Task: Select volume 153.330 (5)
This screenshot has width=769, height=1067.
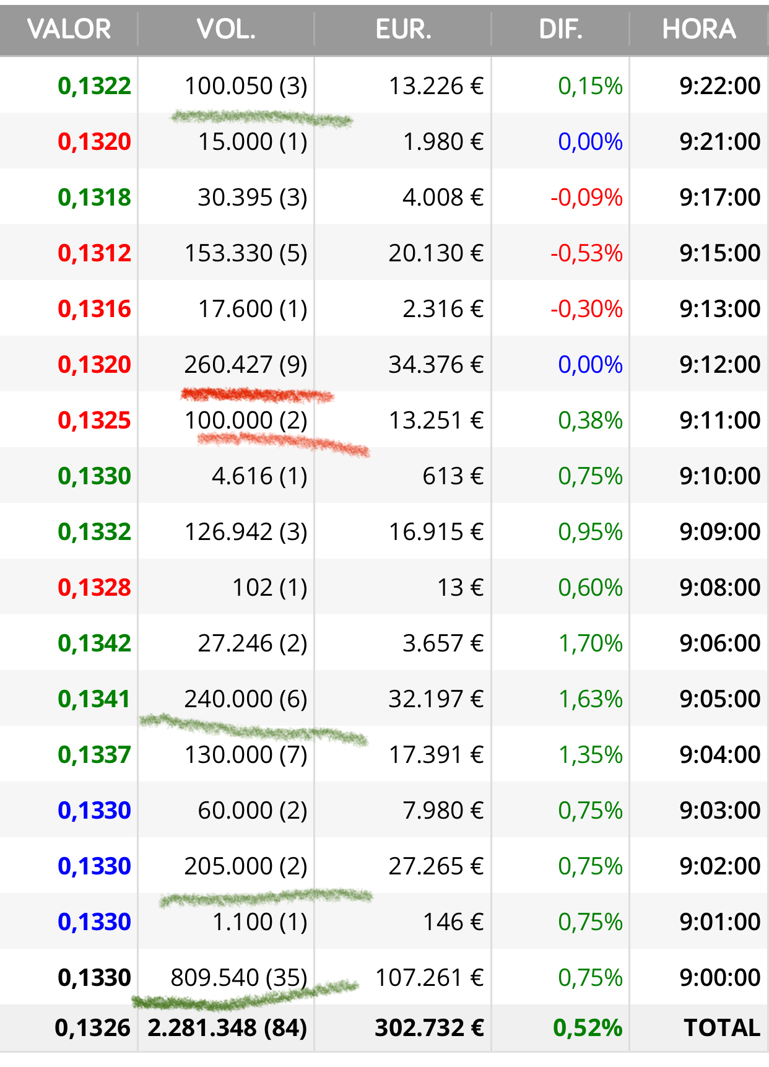Action: coord(246,253)
